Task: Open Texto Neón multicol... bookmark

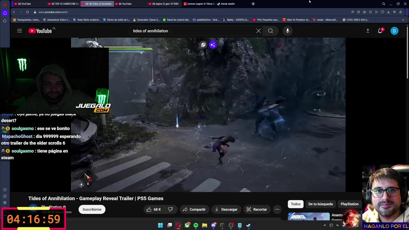Action: click(x=87, y=20)
